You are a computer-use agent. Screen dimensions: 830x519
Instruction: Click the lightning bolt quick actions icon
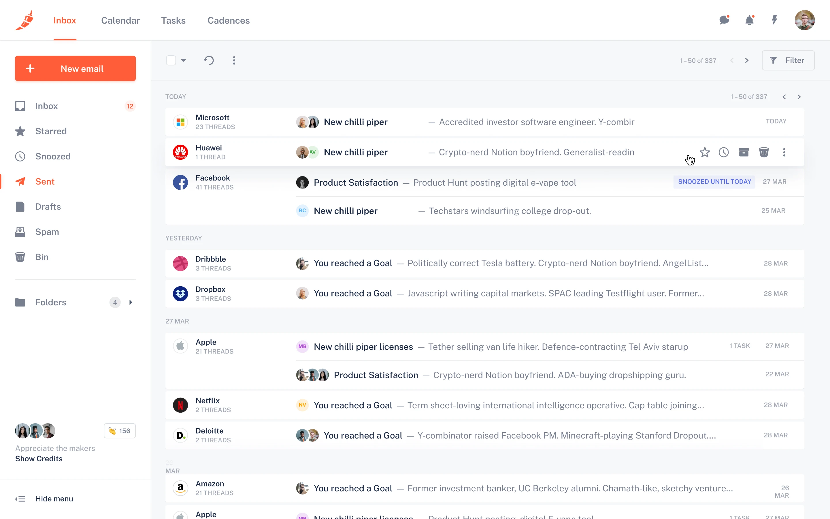774,20
